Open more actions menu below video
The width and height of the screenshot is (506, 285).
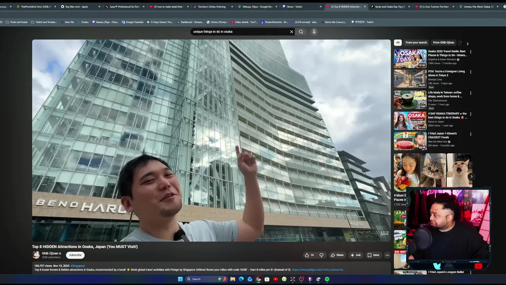387,255
